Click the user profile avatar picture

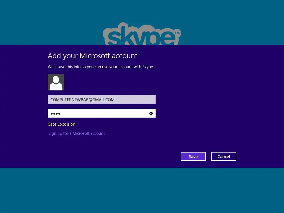coord(56,82)
